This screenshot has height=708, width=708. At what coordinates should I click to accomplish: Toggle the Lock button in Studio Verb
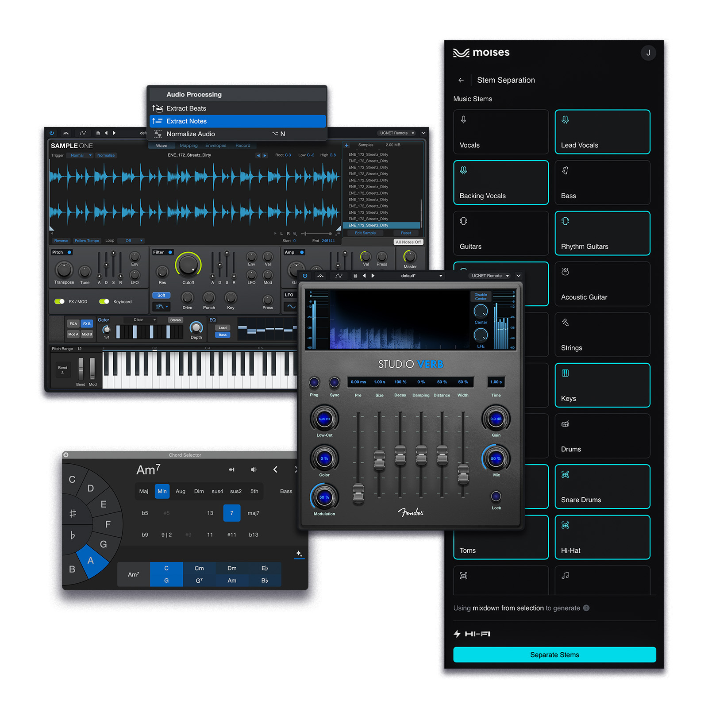coord(496,496)
